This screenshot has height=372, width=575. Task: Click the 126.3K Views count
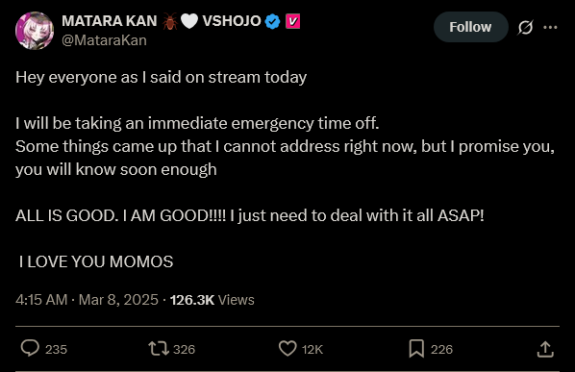point(212,300)
